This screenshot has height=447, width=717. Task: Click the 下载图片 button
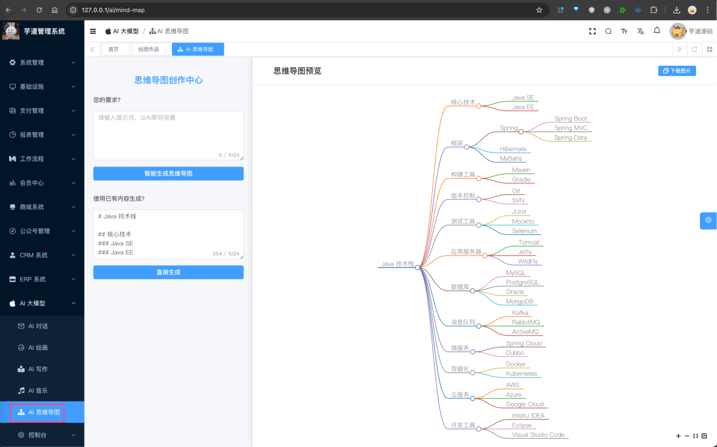click(x=677, y=71)
